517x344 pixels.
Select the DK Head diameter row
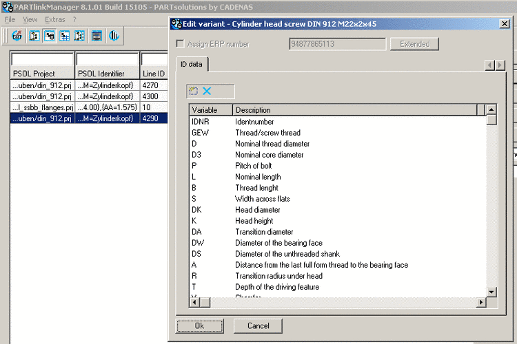pos(338,210)
